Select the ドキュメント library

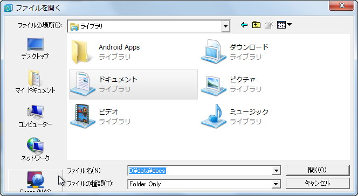[133, 85]
